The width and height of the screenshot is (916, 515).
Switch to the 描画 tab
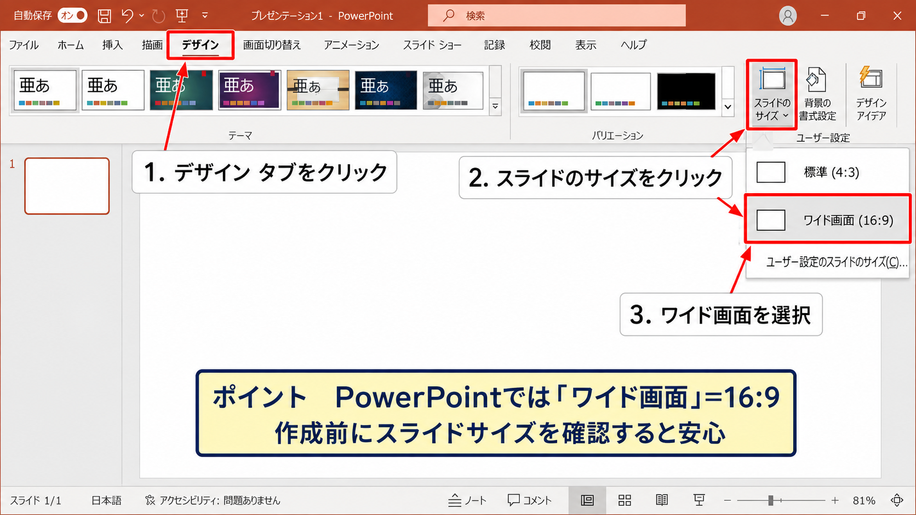(152, 45)
